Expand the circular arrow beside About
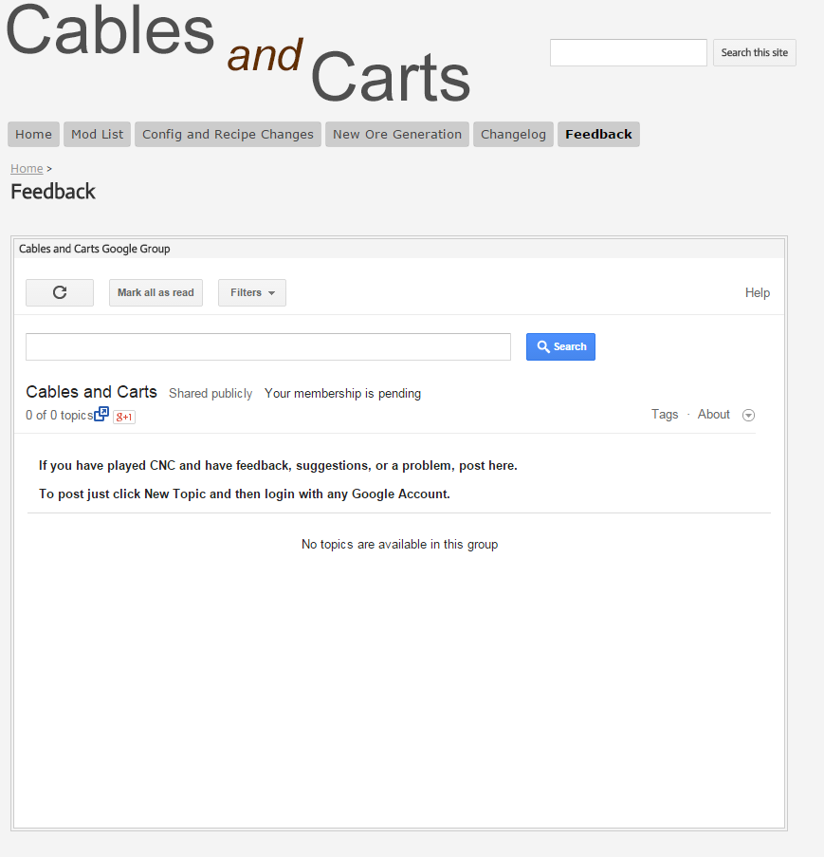Image resolution: width=824 pixels, height=857 pixels. [x=748, y=415]
